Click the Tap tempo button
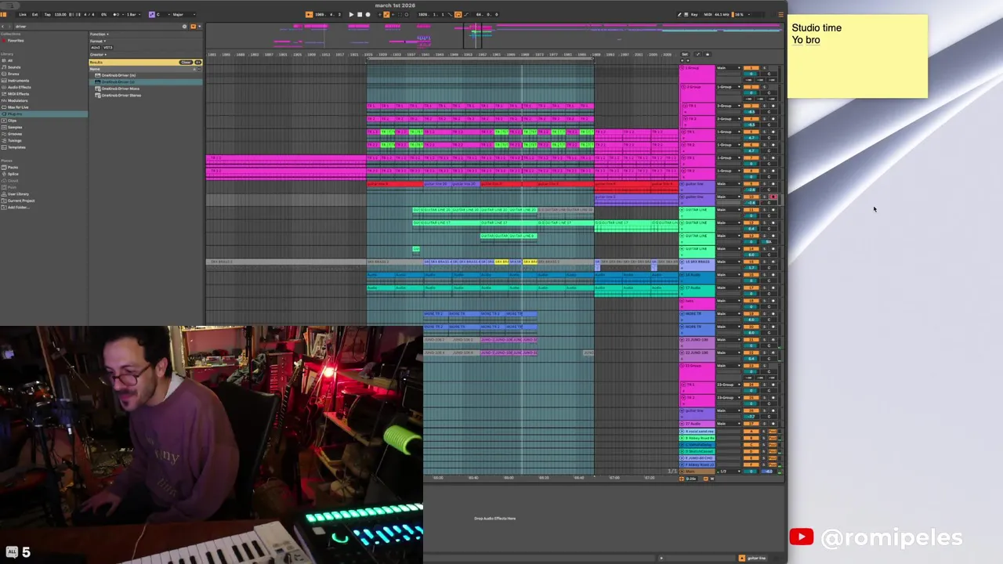Screen dimensions: 1003x564 tap(47, 14)
